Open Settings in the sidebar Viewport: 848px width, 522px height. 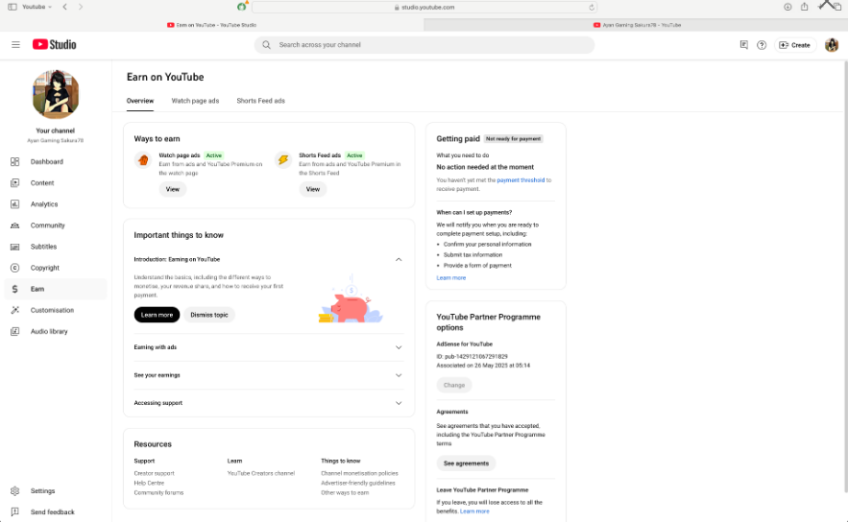coord(55,490)
